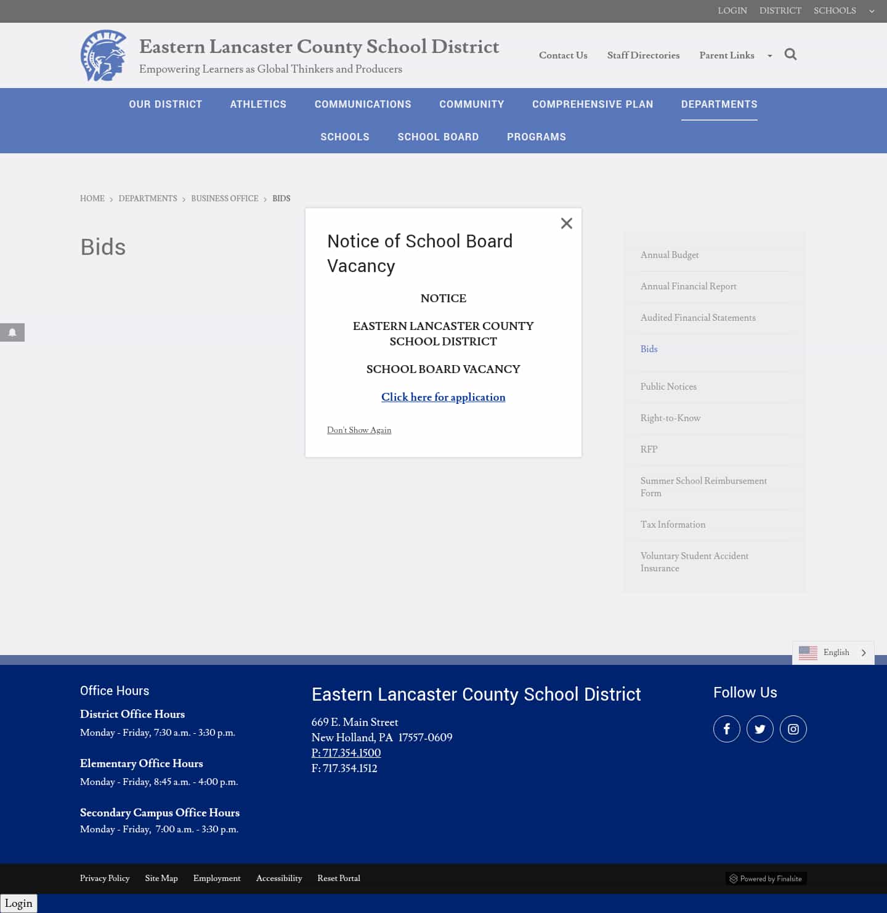Open Public Notices in the sidebar
The width and height of the screenshot is (887, 913).
point(668,387)
